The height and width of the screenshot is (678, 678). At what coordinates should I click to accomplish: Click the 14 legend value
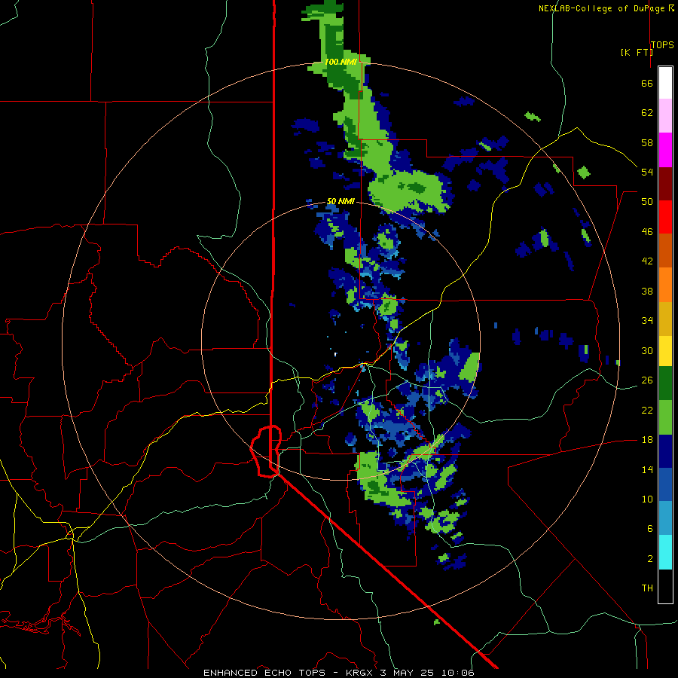coord(647,469)
